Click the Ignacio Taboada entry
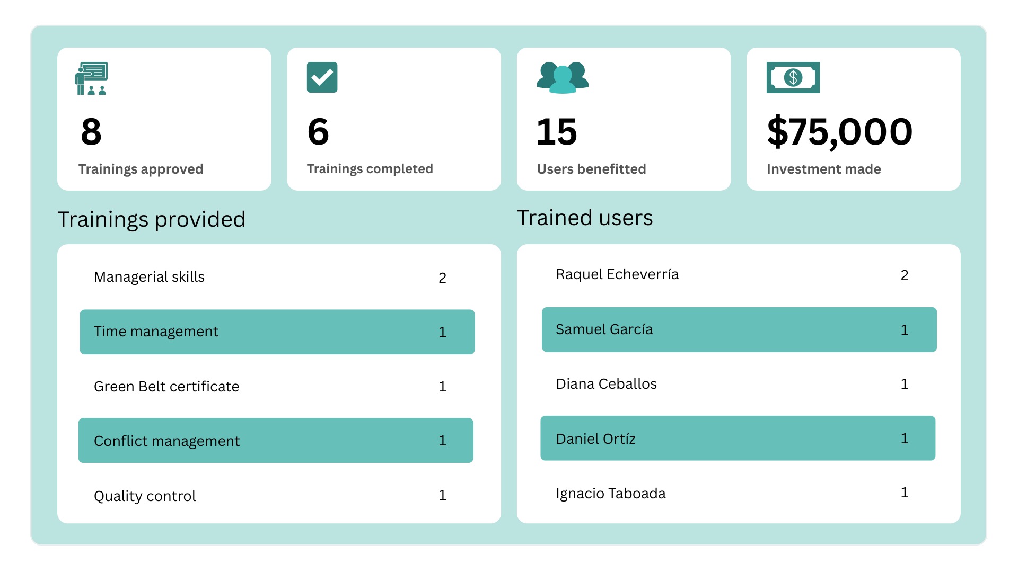 click(610, 494)
